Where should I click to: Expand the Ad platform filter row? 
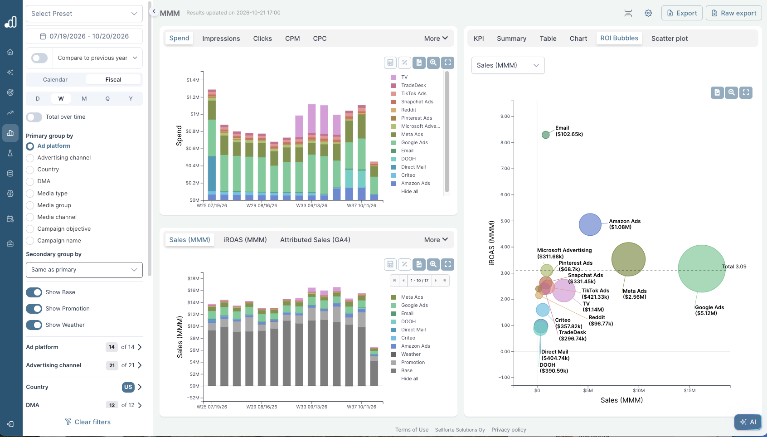[x=84, y=347]
